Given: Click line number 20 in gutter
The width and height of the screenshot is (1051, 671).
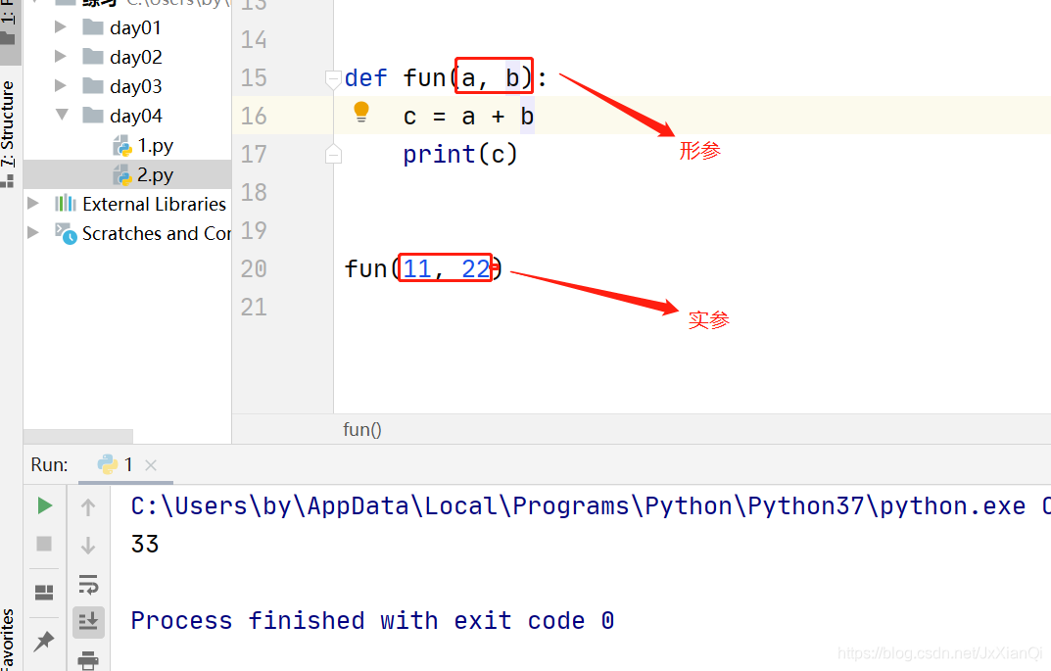Looking at the screenshot, I should [x=254, y=268].
